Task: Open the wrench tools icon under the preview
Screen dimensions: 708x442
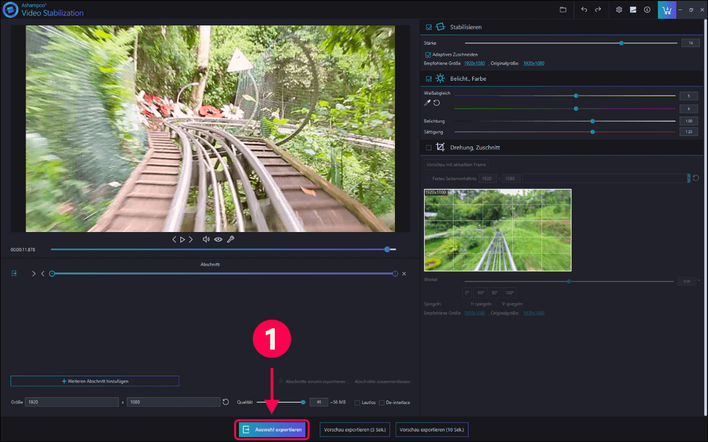Action: [x=231, y=240]
